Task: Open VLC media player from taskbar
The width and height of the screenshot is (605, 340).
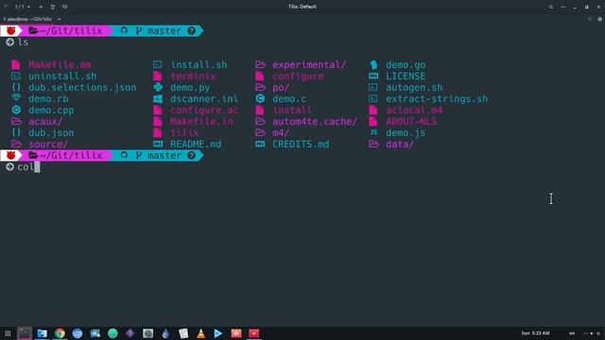Action: pos(200,333)
